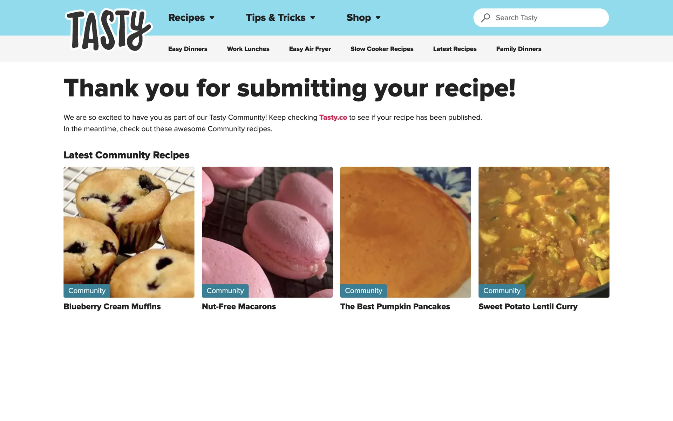Focus the Search Tasty field
Image resolution: width=673 pixels, height=421 pixels.
[x=541, y=18]
